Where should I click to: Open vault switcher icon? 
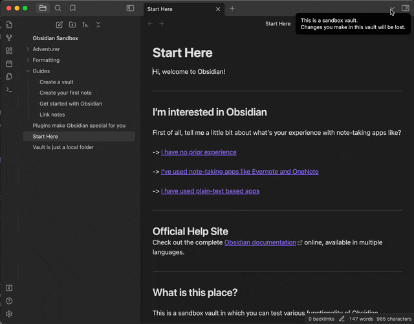tap(9, 288)
